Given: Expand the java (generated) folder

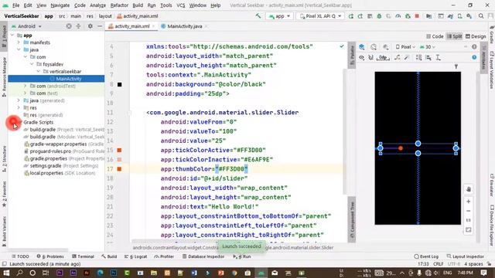Looking at the screenshot, I should tap(19, 100).
